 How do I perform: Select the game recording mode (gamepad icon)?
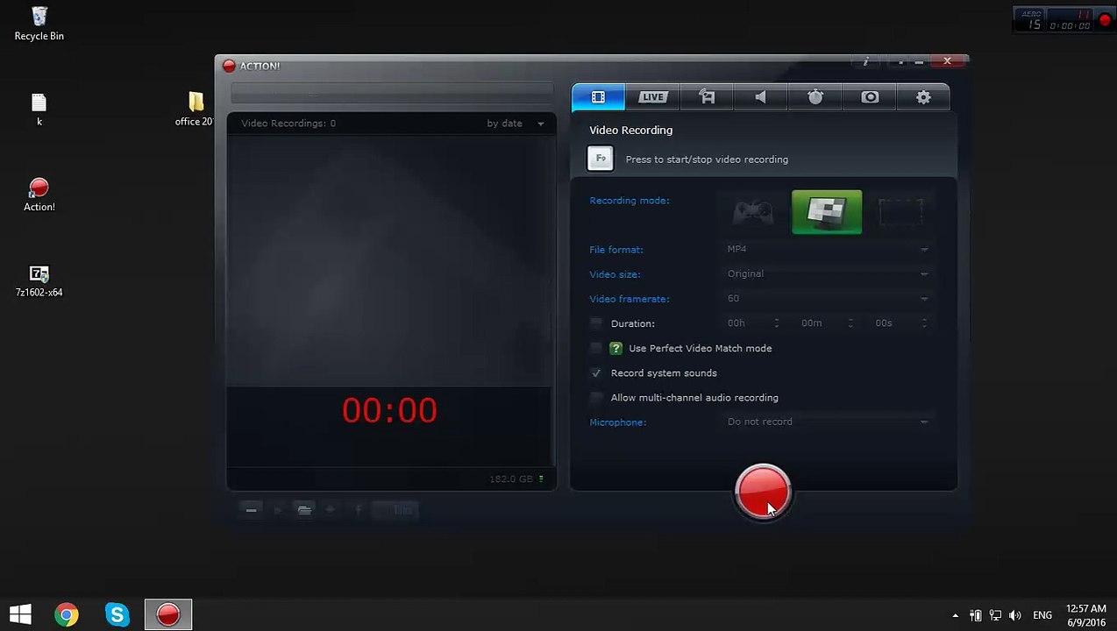753,212
